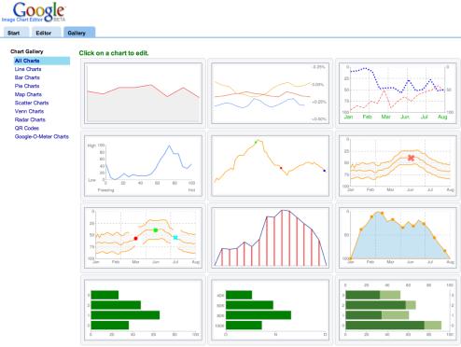The image size is (461, 347).
Task: Click the 'Click on a chart to edit.' text
Action: (x=114, y=53)
